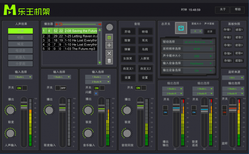The image size is (249, 154).
Task: Turn the 播出 knob on 音效回放 channel
Action: click(127, 110)
